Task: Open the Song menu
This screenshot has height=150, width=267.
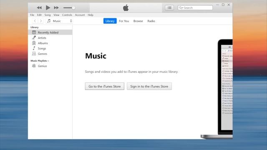Action: (48, 15)
